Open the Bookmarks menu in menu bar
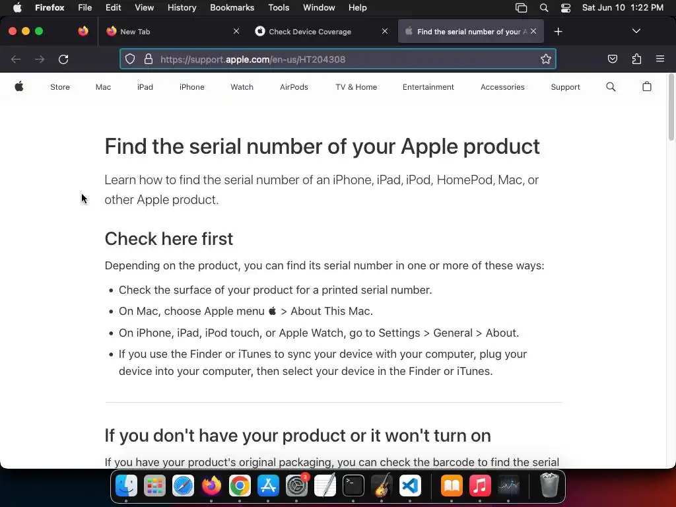The width and height of the screenshot is (676, 507). pyautogui.click(x=232, y=8)
